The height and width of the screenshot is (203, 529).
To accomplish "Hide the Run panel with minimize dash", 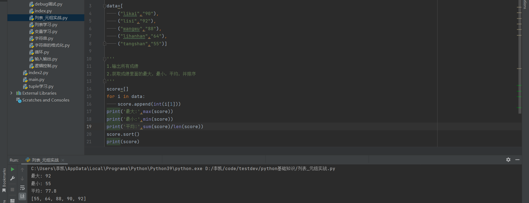I will 517,160.
